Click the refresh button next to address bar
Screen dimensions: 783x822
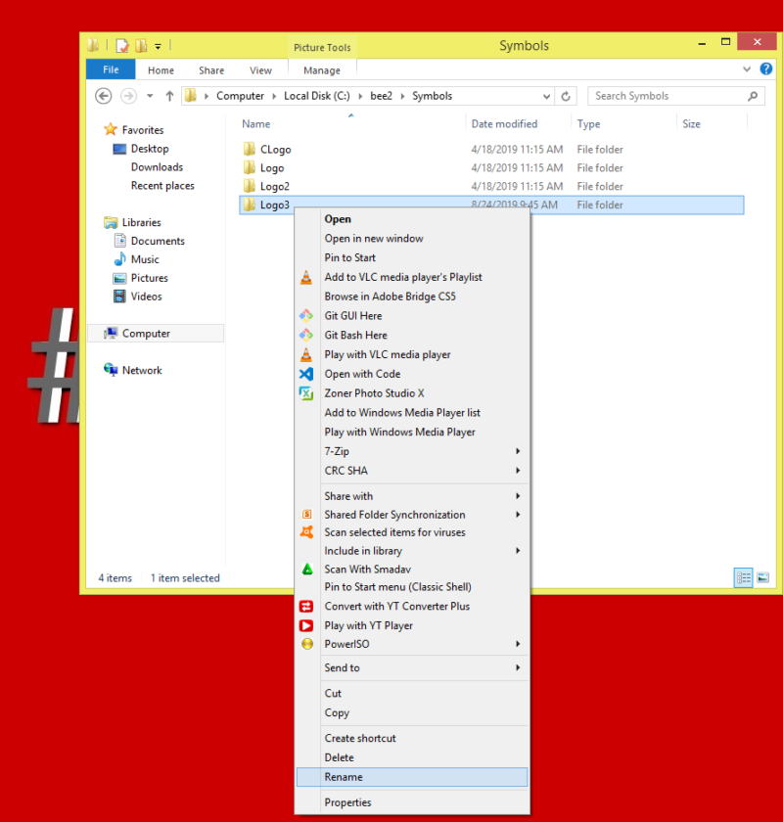[566, 97]
